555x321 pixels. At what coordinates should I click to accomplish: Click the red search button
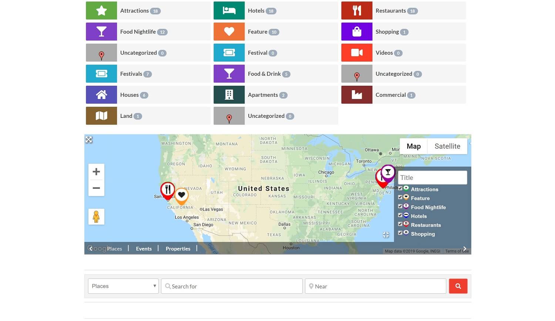click(x=458, y=286)
